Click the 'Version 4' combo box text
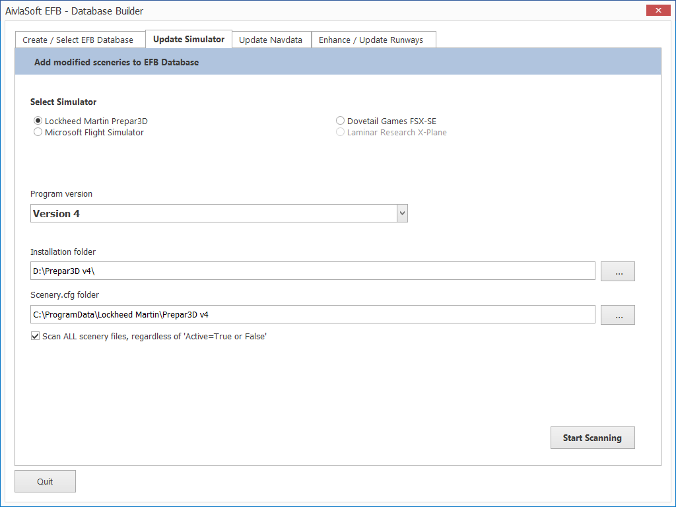Screen dimensions: 676x507 tap(56, 214)
